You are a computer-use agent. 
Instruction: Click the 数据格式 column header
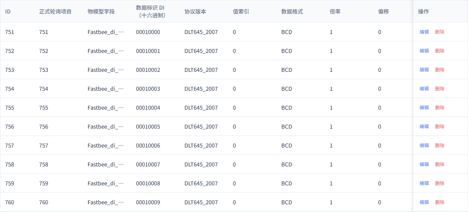click(292, 12)
